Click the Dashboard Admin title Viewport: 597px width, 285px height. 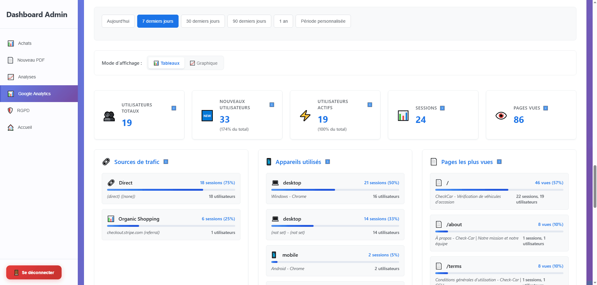point(37,15)
